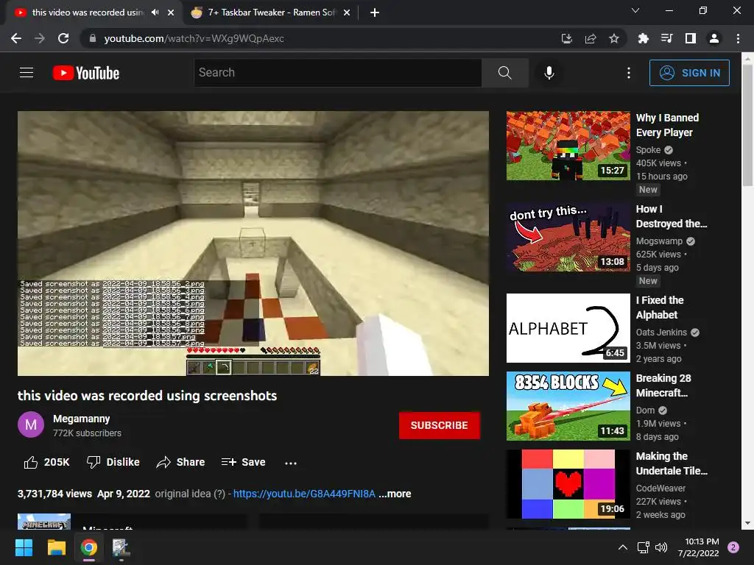Click the CodeWeaver channel name
The image size is (754, 565).
660,488
